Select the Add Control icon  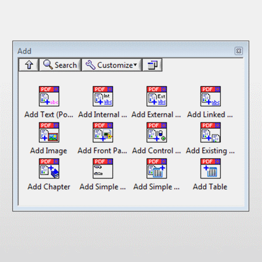pos(157,132)
